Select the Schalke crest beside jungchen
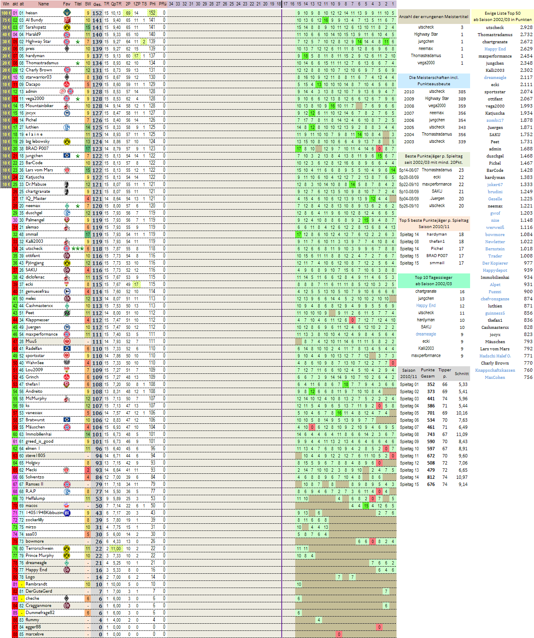 [x=67, y=156]
